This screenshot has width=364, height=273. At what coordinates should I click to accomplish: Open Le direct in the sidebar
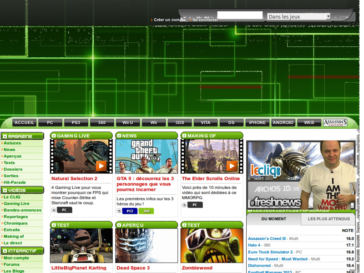(13, 243)
